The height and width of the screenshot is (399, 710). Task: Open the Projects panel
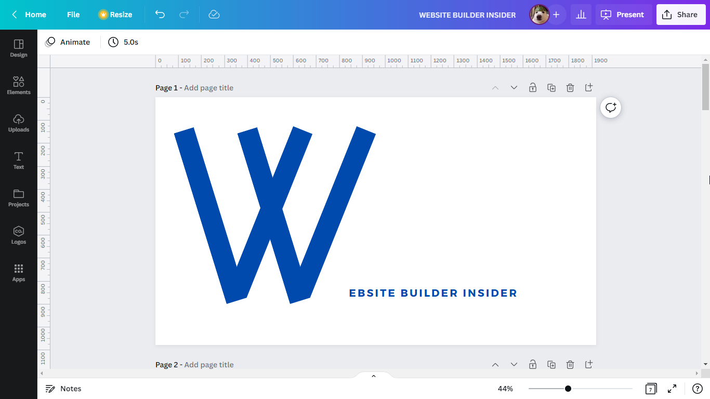tap(19, 198)
